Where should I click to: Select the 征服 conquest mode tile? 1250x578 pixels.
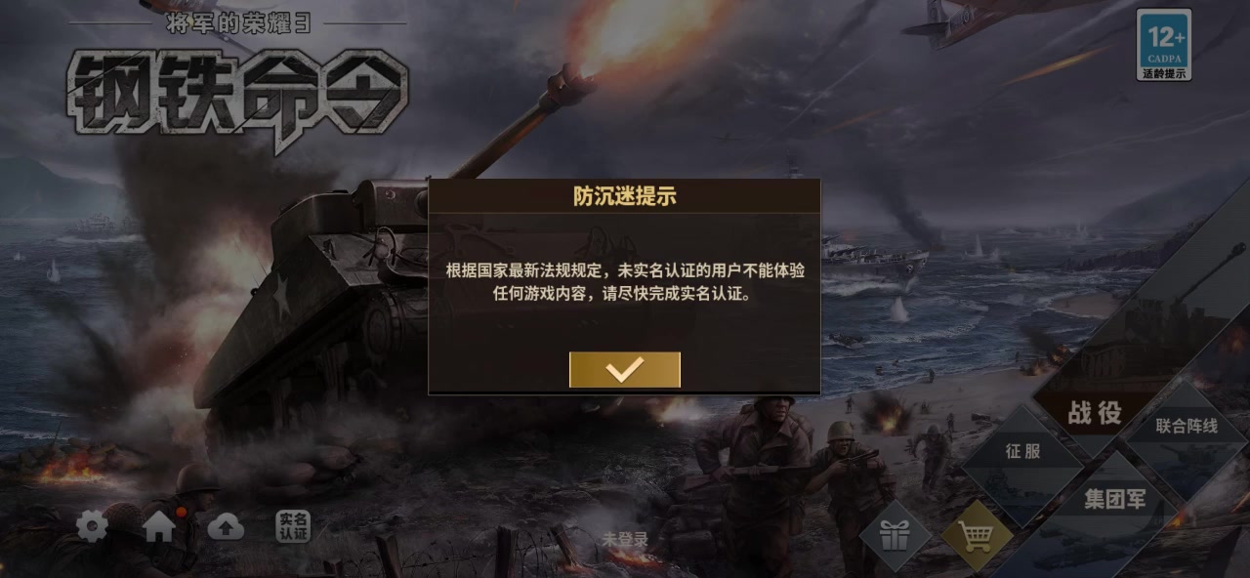tap(1023, 452)
